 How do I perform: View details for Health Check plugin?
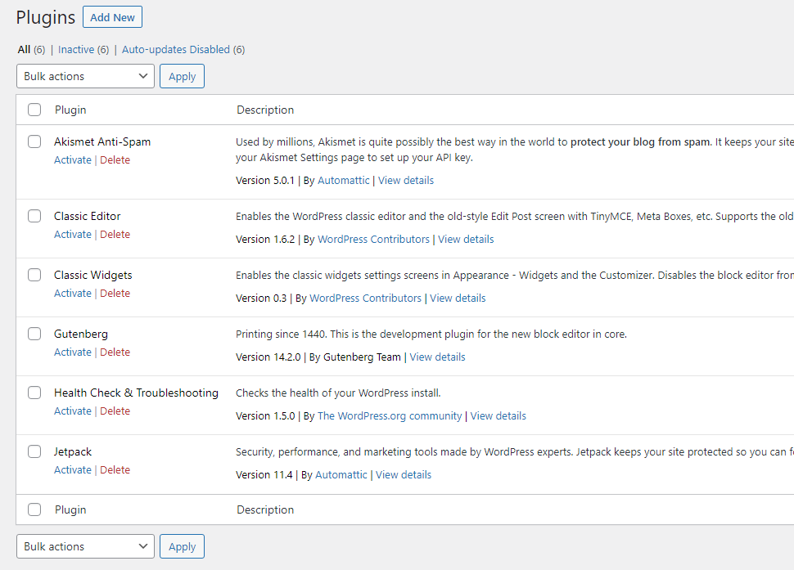[498, 415]
